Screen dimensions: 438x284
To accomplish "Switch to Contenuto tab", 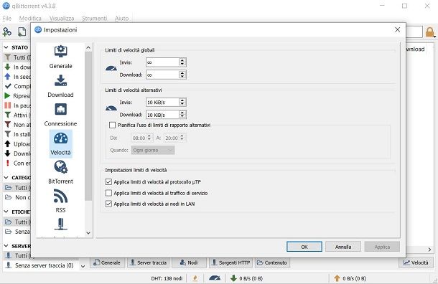I will (272, 262).
